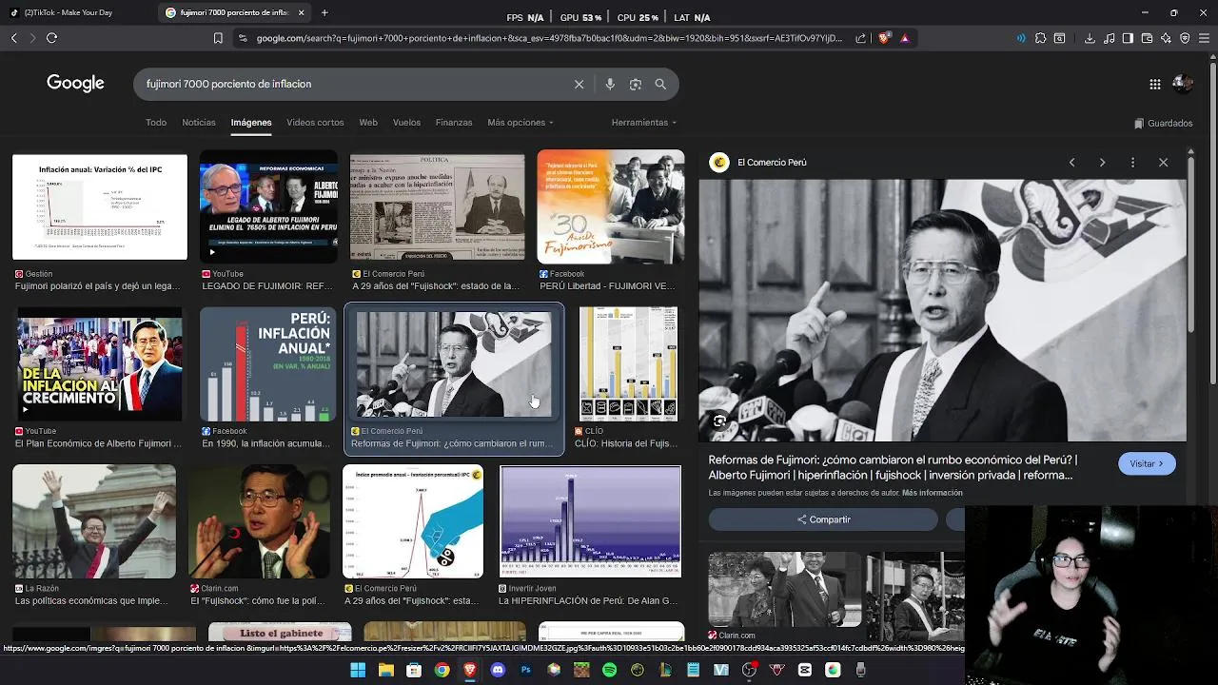Search inside image with Lens icon
The height and width of the screenshot is (685, 1218).
(x=719, y=421)
